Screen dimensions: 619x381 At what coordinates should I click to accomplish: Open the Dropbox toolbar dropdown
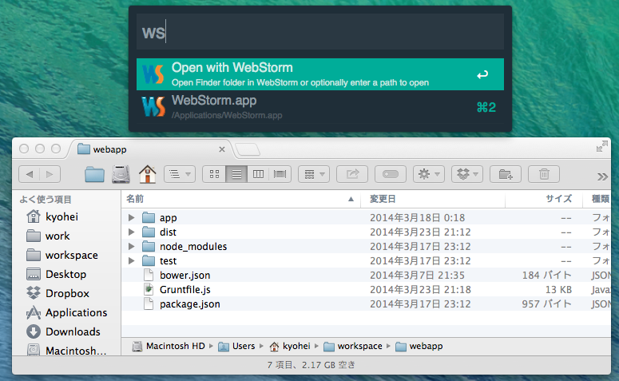(x=467, y=174)
